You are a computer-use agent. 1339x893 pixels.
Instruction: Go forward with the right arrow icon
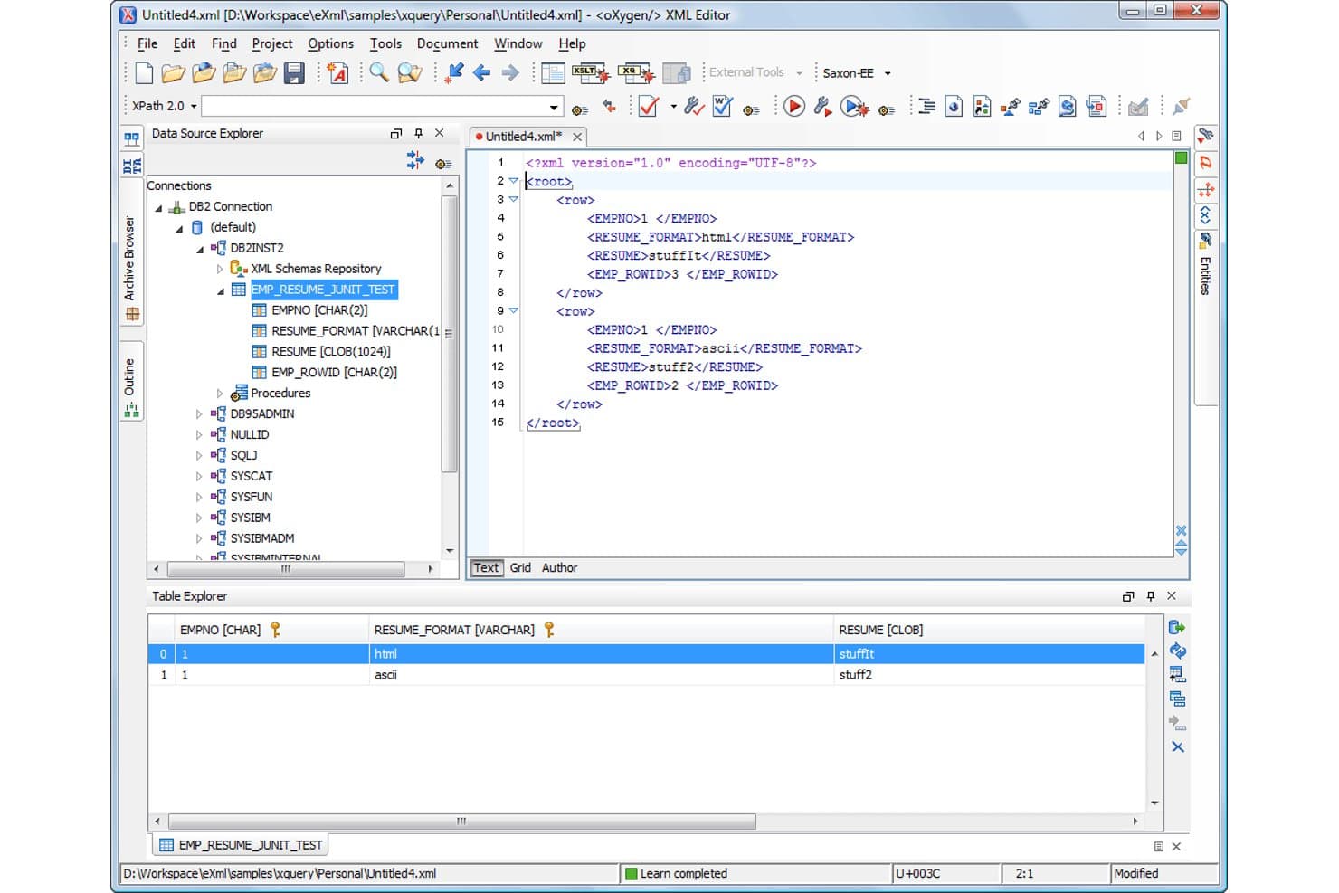click(x=510, y=73)
